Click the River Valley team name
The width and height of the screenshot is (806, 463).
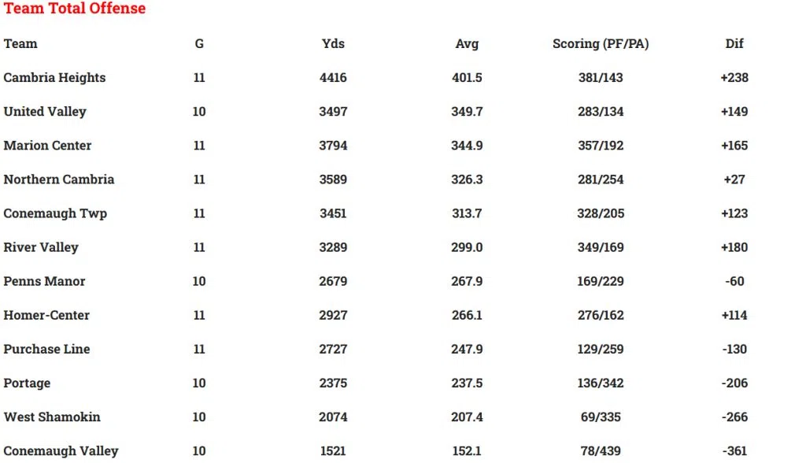click(x=41, y=247)
